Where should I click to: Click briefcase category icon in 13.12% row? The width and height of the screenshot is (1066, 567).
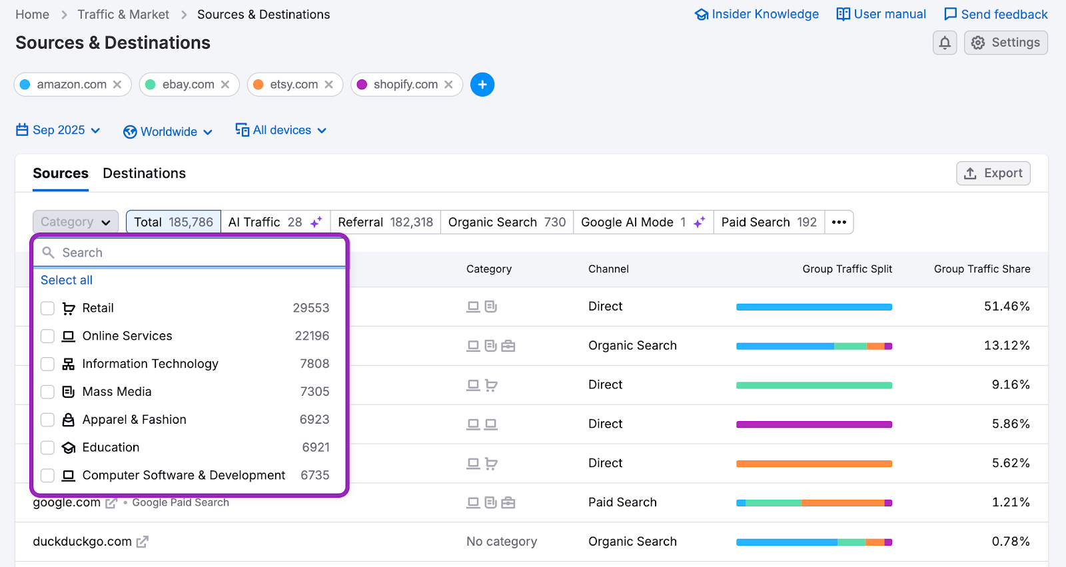508,346
